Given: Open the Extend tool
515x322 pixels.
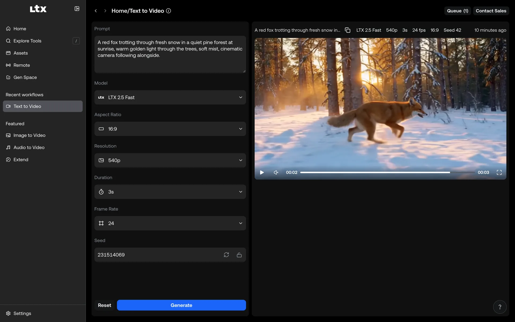Looking at the screenshot, I should [43, 160].
